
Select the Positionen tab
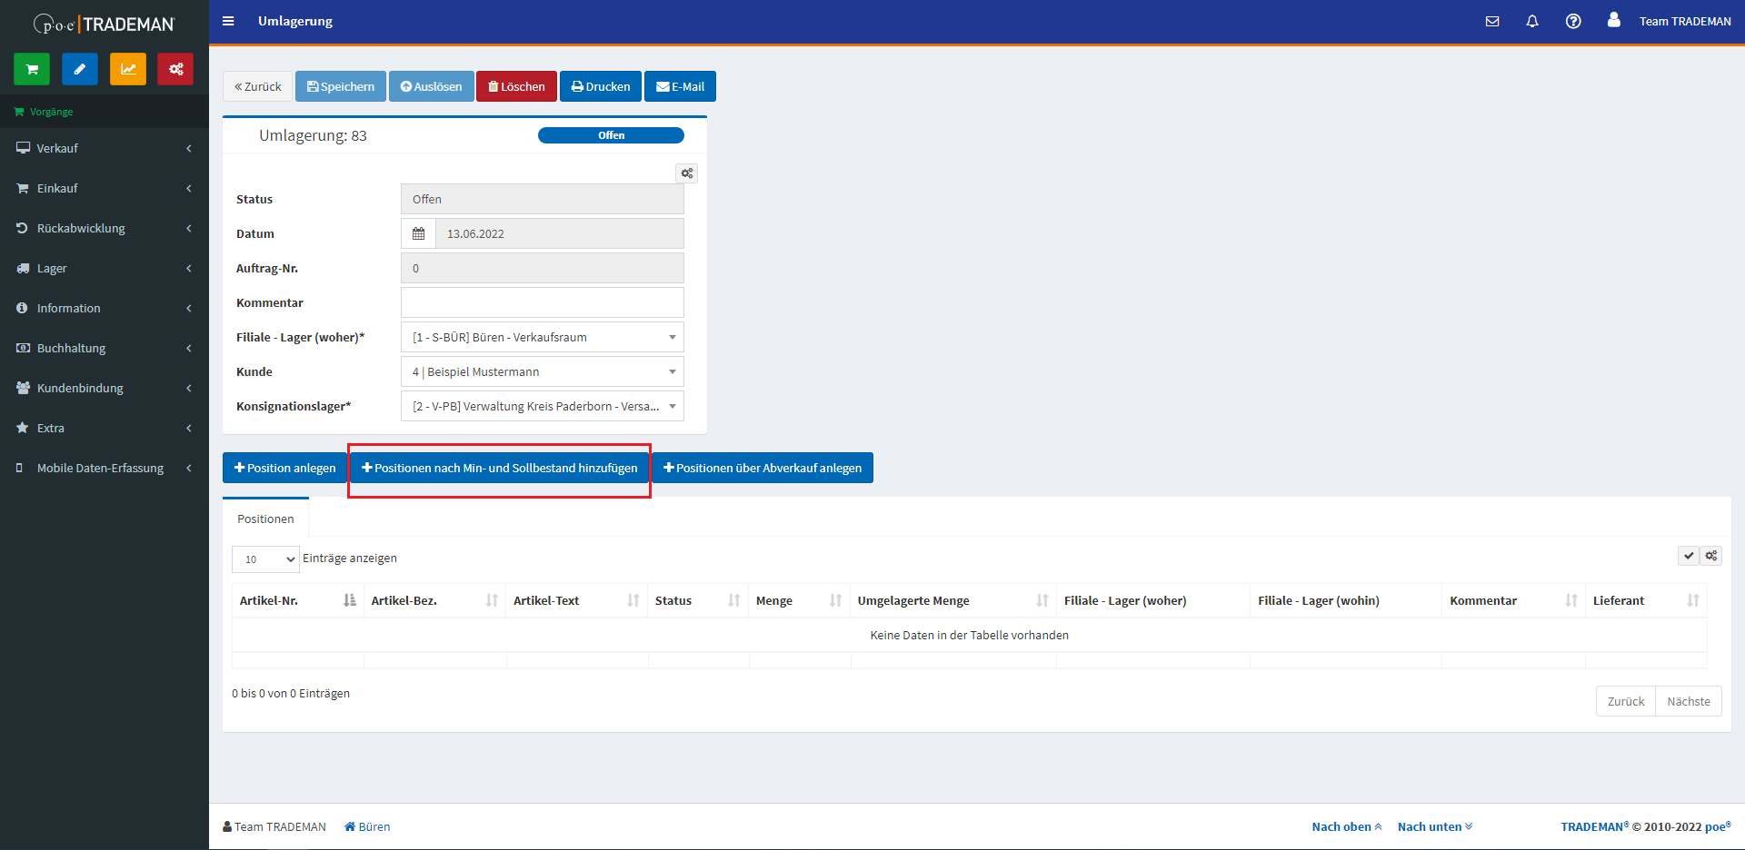(265, 519)
